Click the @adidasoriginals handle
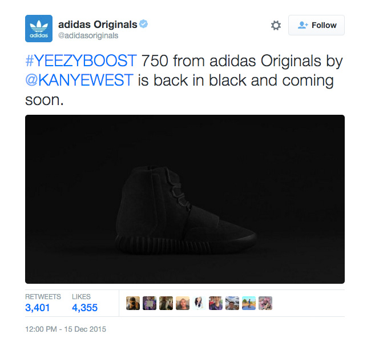 pos(88,36)
